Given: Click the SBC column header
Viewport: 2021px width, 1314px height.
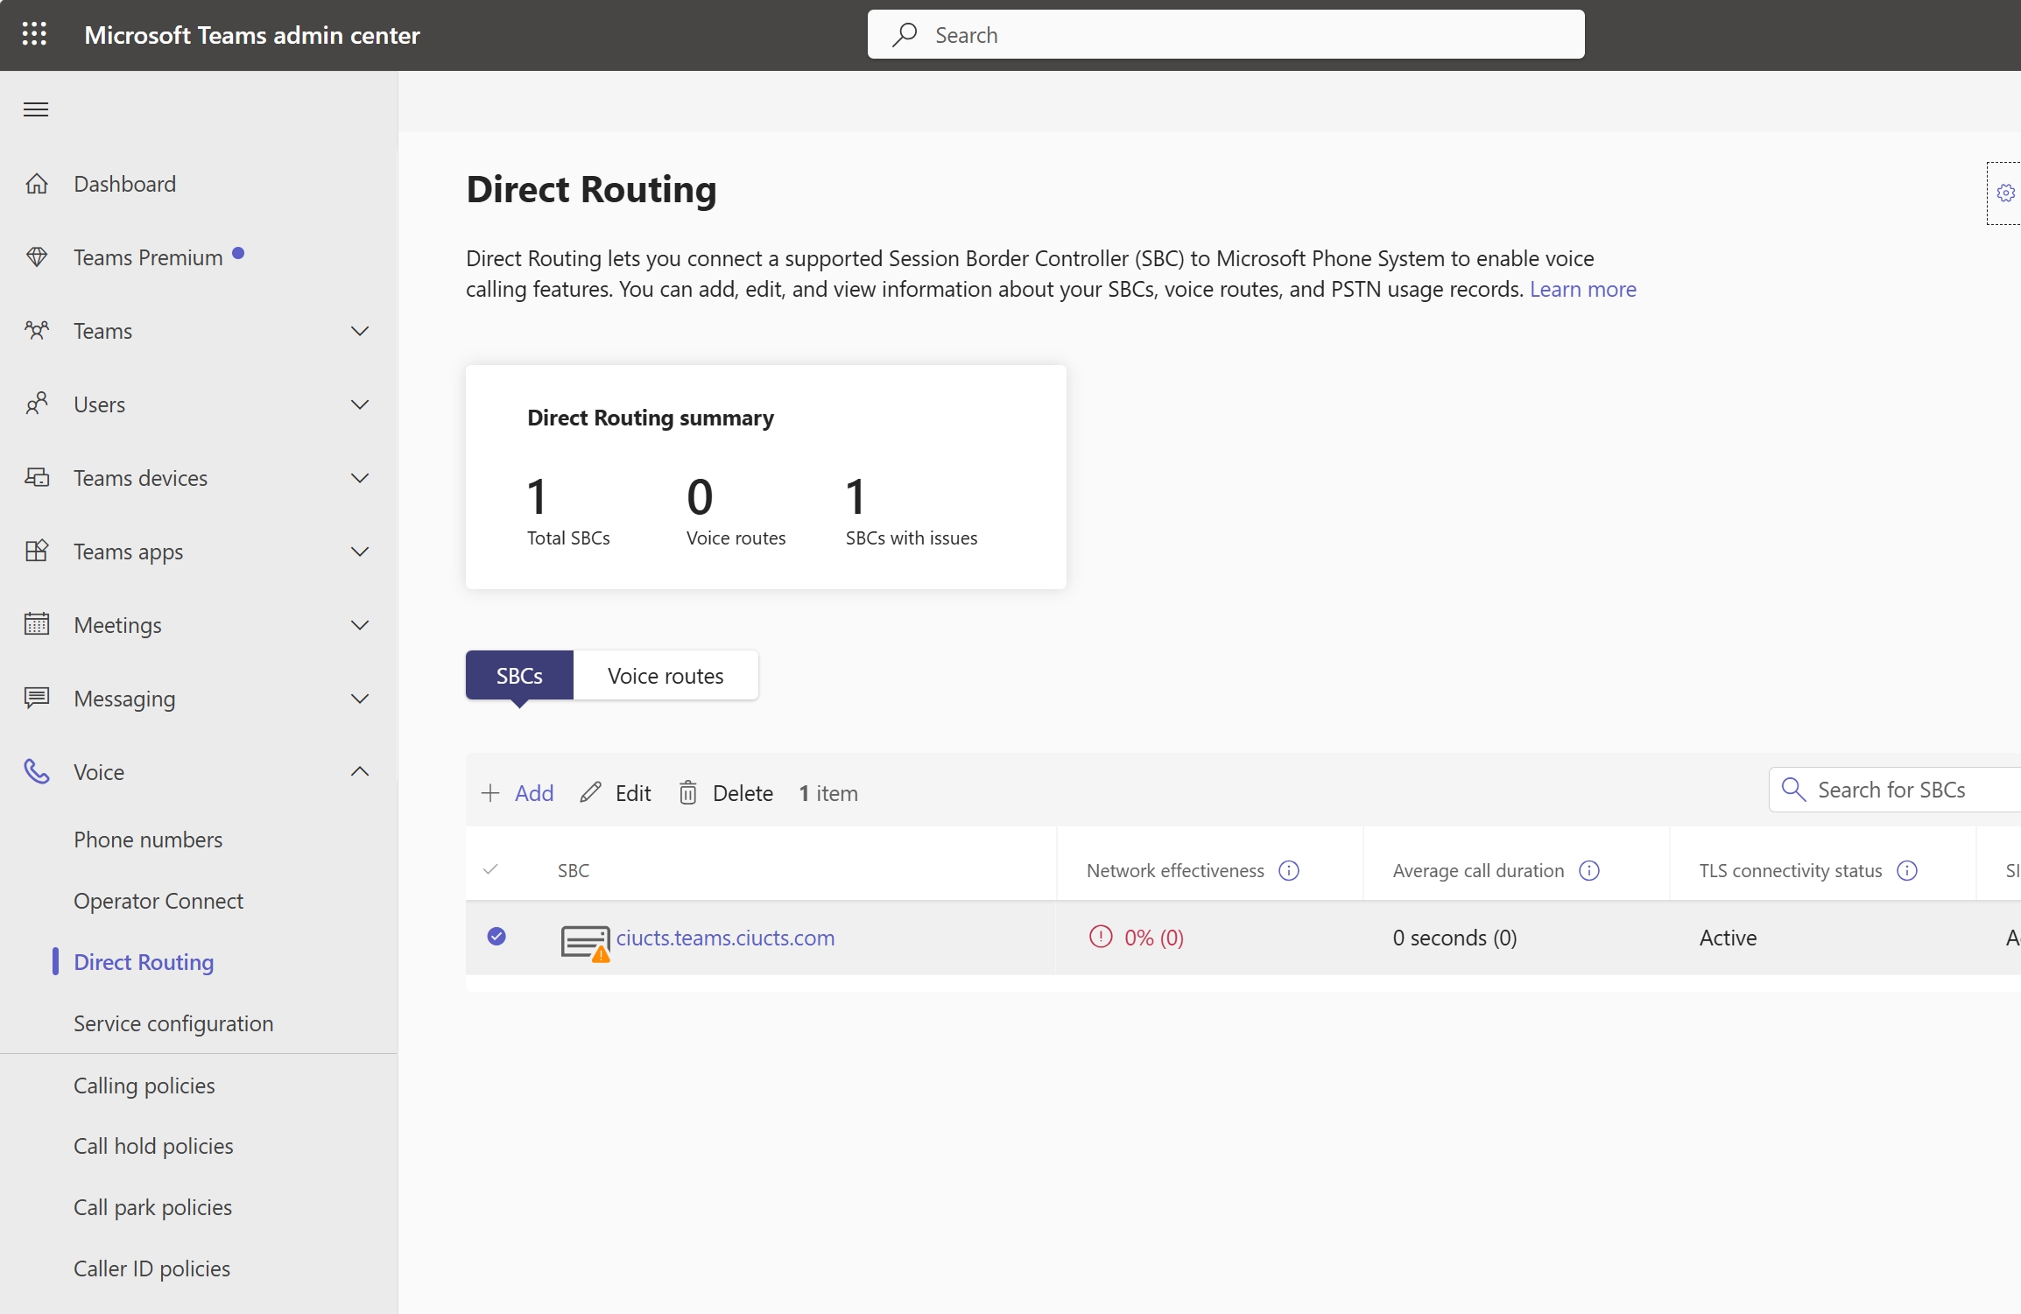Looking at the screenshot, I should (574, 870).
